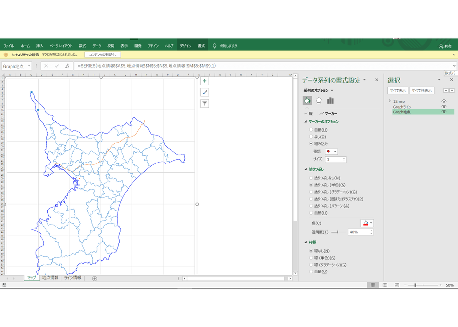Collapse the 枠線 section

pyautogui.click(x=306, y=242)
